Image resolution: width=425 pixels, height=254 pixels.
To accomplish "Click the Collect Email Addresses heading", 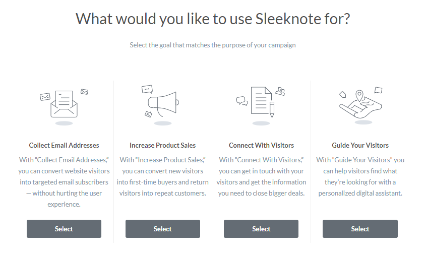I will pyautogui.click(x=64, y=145).
